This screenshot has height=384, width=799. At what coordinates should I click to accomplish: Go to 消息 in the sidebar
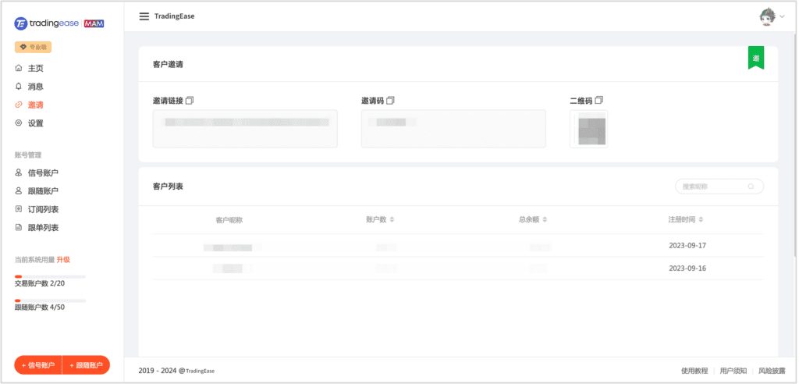pyautogui.click(x=35, y=87)
